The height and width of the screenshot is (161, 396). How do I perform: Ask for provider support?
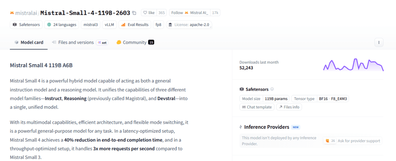(x=352, y=141)
